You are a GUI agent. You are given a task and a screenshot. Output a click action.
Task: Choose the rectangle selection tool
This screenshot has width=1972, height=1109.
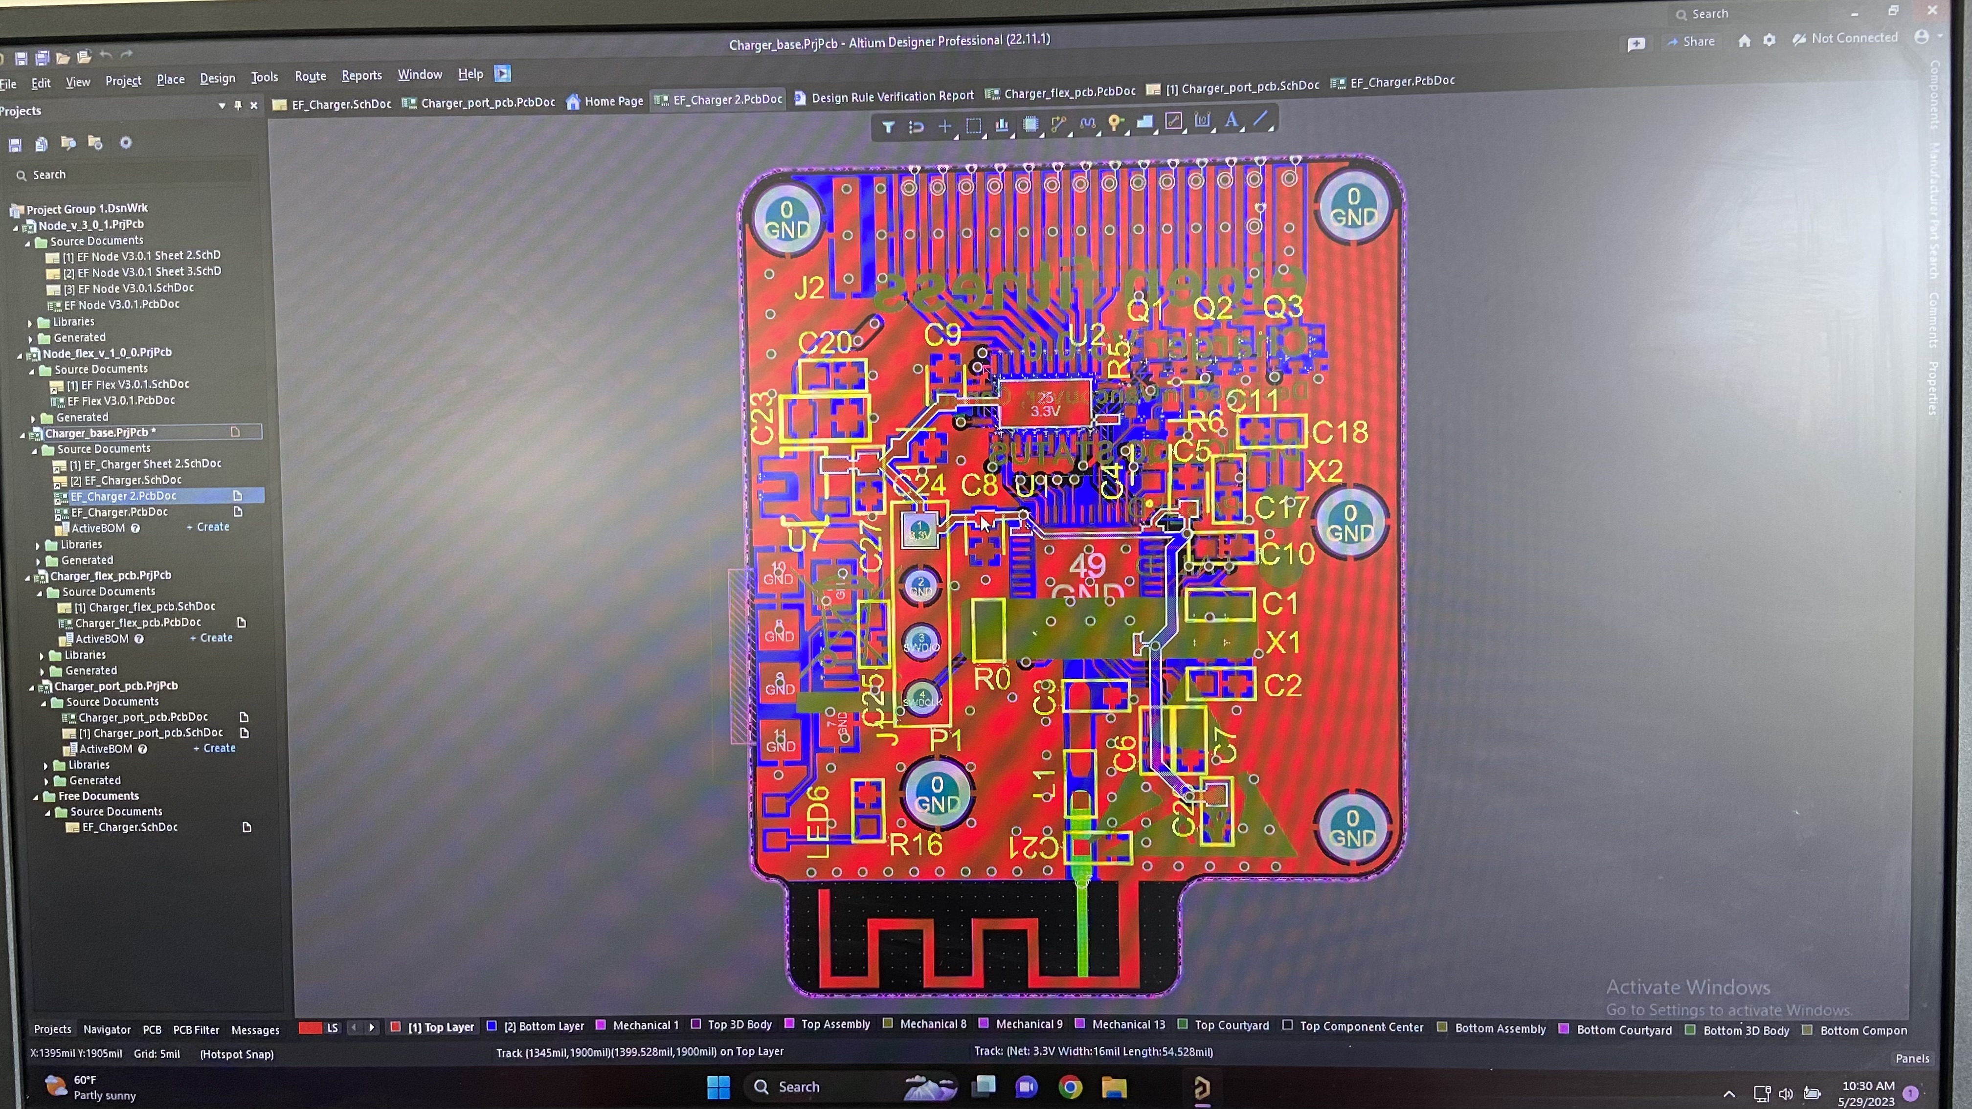(x=973, y=126)
